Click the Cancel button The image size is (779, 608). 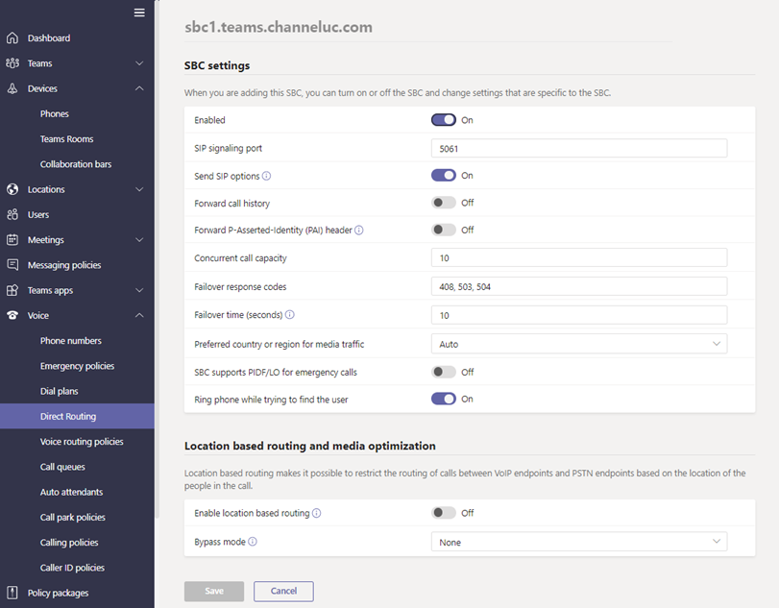[283, 591]
